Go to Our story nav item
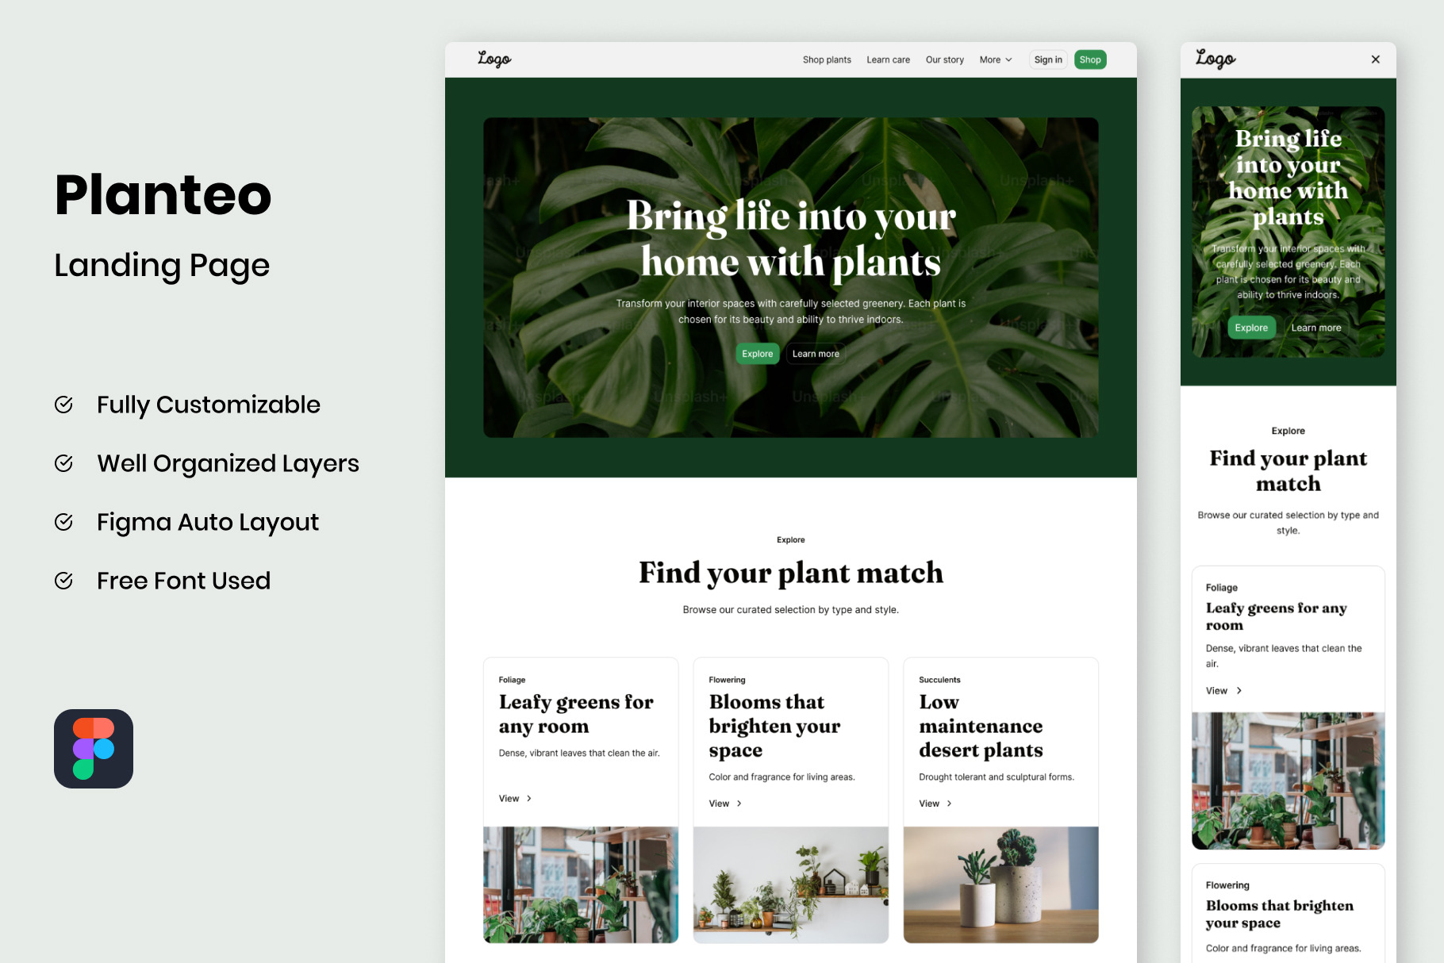Viewport: 1444px width, 963px height. [944, 59]
